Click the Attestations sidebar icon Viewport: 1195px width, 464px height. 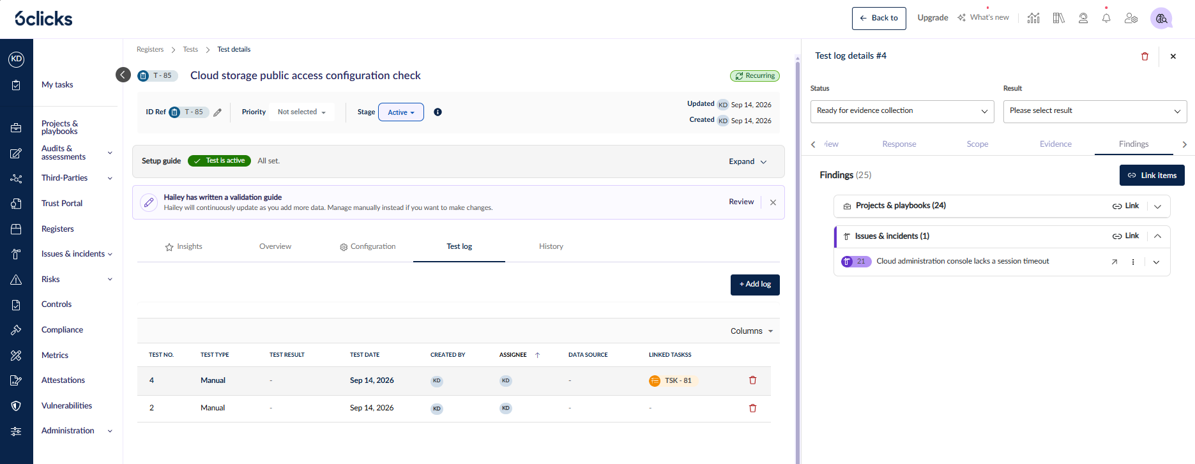click(x=16, y=380)
